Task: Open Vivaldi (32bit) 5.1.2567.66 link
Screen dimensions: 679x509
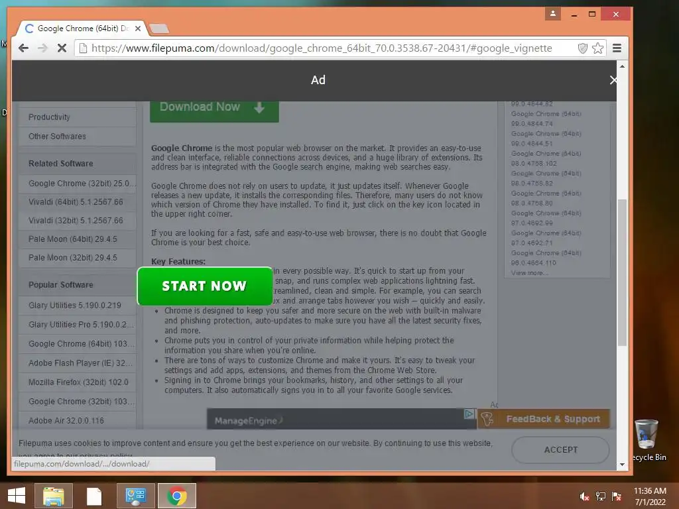Action: pos(77,221)
